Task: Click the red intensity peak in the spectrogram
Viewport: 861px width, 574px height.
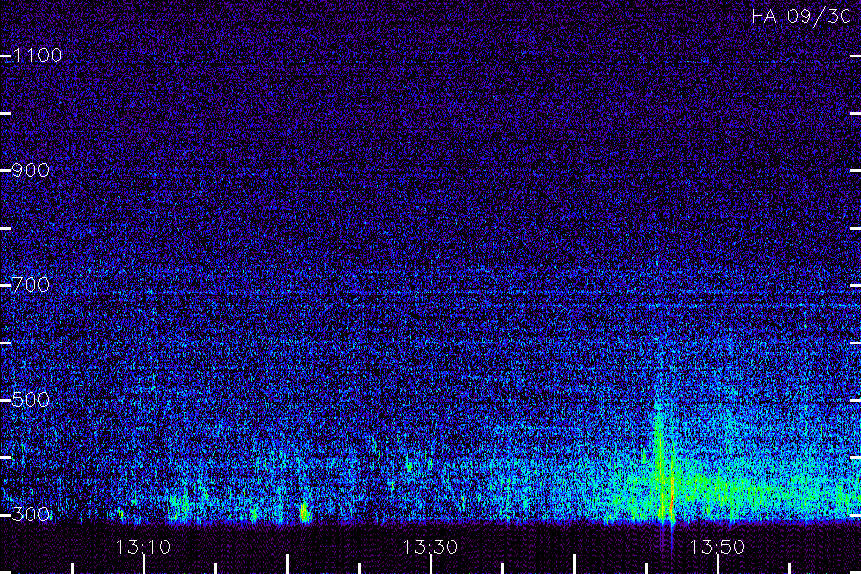Action: point(673,495)
